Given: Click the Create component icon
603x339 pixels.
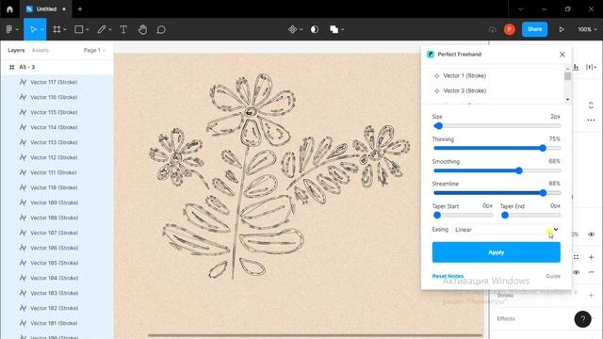Looking at the screenshot, I should (x=293, y=29).
